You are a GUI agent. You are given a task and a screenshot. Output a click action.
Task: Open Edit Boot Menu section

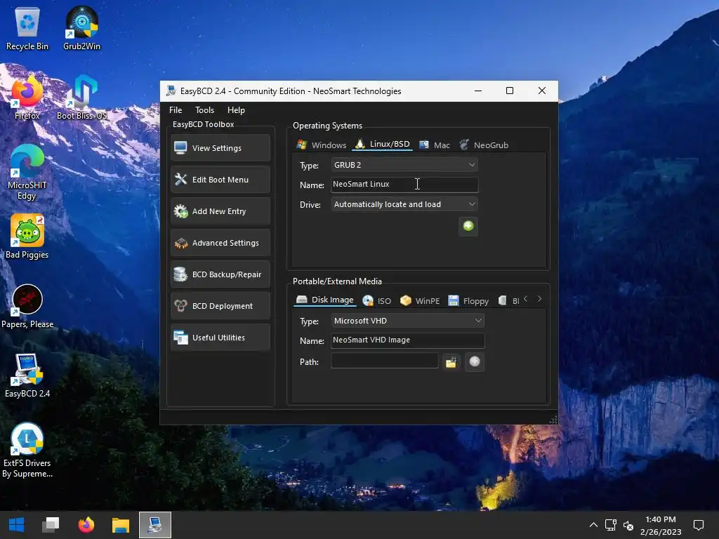pyautogui.click(x=220, y=180)
